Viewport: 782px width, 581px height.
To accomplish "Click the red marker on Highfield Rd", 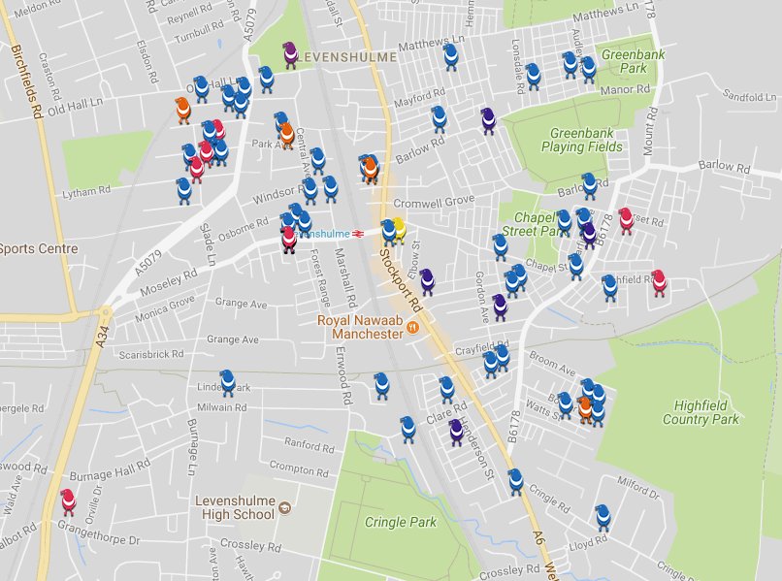I will point(659,283).
